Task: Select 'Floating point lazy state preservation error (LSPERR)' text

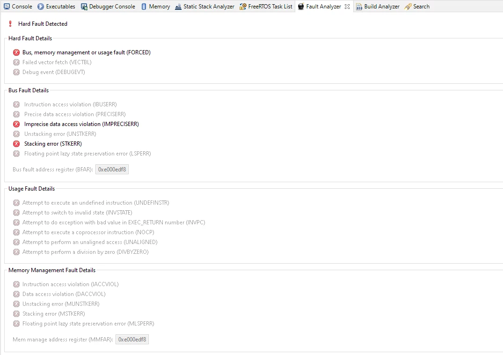Action: (x=87, y=154)
